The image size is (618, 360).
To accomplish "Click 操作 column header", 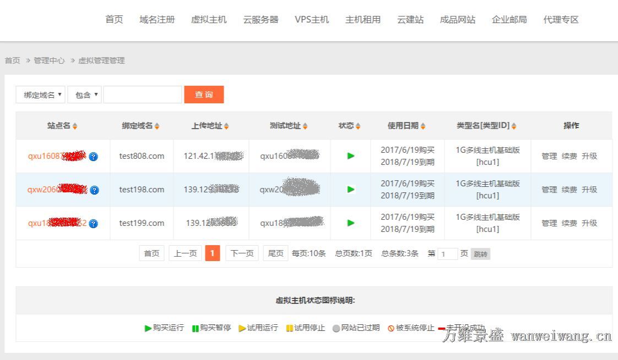I will (x=571, y=125).
